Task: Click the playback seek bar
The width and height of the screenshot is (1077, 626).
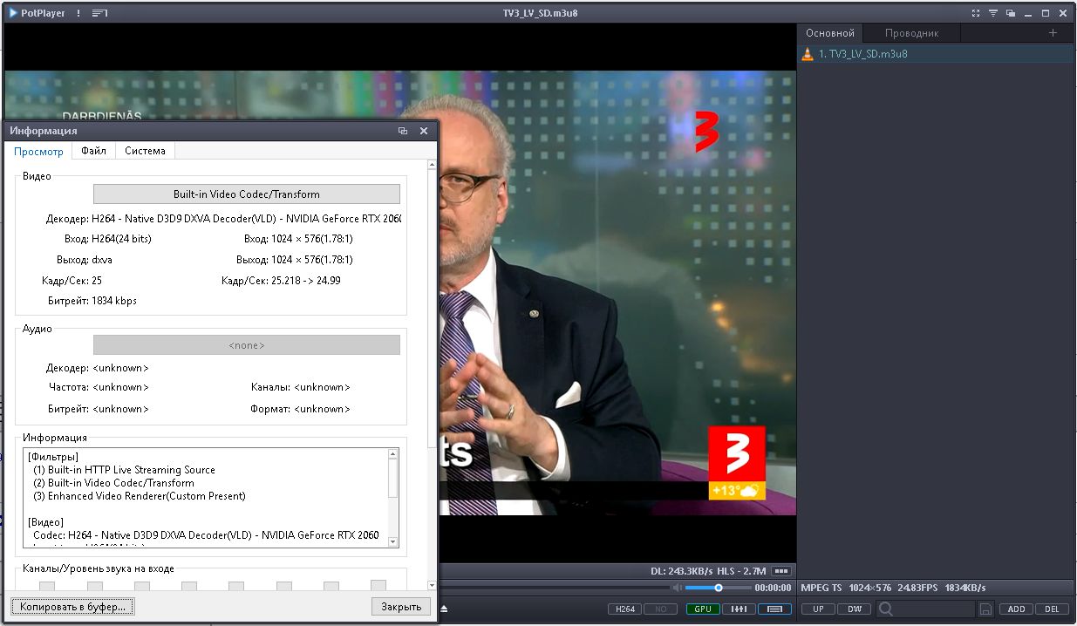Action: tap(554, 588)
